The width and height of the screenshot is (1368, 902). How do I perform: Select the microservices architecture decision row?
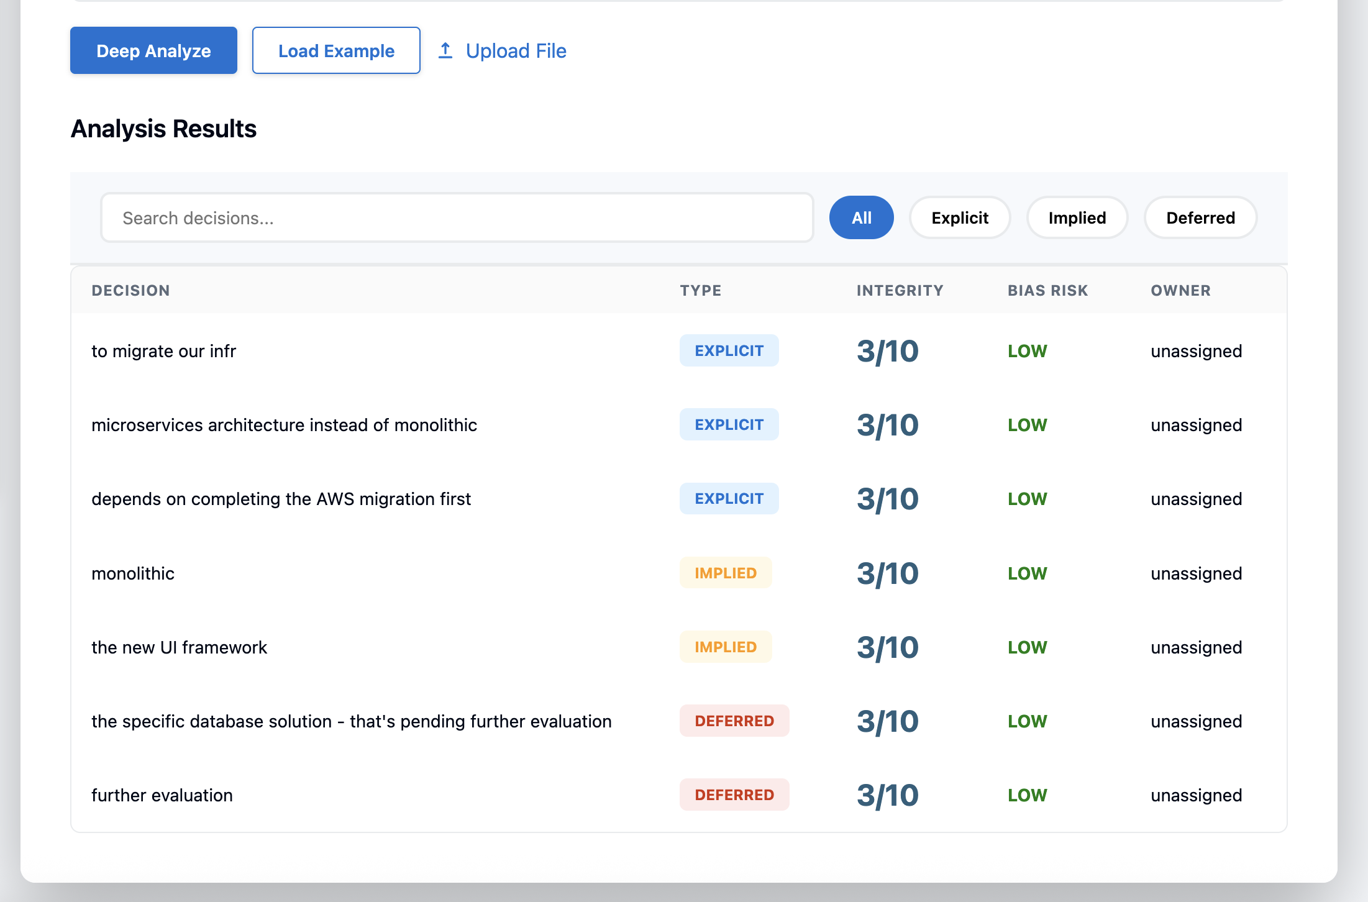pyautogui.click(x=284, y=425)
